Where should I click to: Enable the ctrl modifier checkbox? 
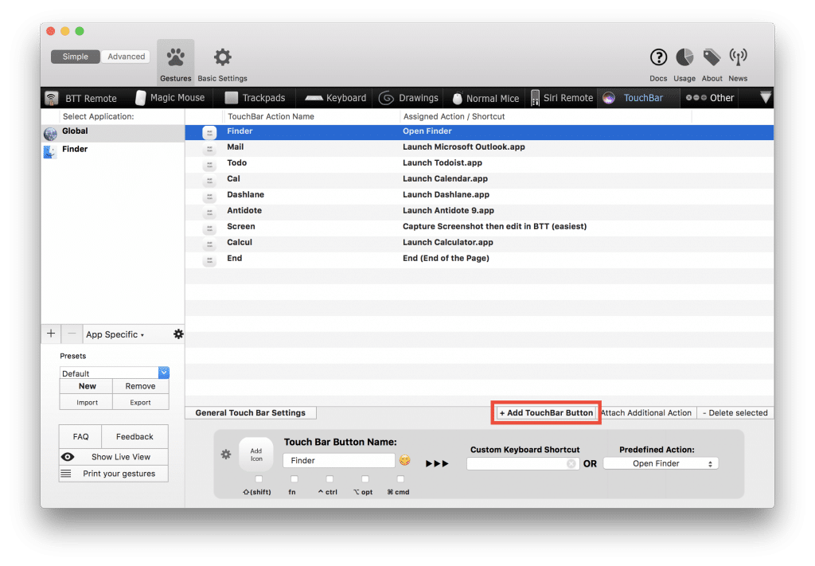(x=330, y=478)
